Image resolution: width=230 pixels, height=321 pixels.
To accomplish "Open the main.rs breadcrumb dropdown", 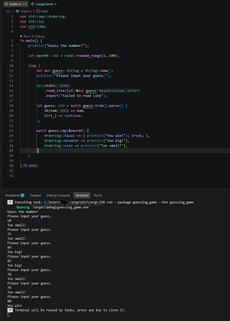I will (x=26, y=11).
